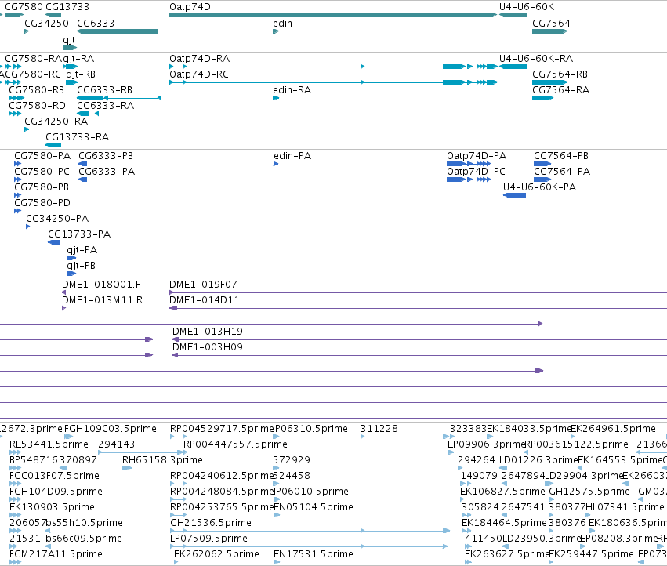Select the CG7580-PD protein
This screenshot has height=566, width=667.
tap(17, 211)
